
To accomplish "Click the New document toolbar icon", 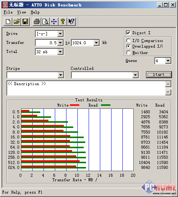I will [x=8, y=21].
